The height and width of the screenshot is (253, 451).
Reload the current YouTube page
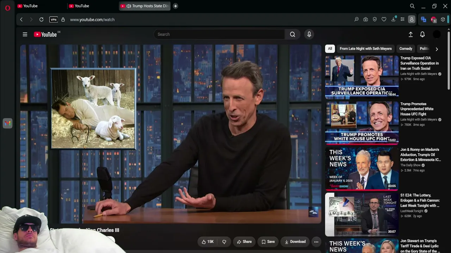click(x=41, y=20)
